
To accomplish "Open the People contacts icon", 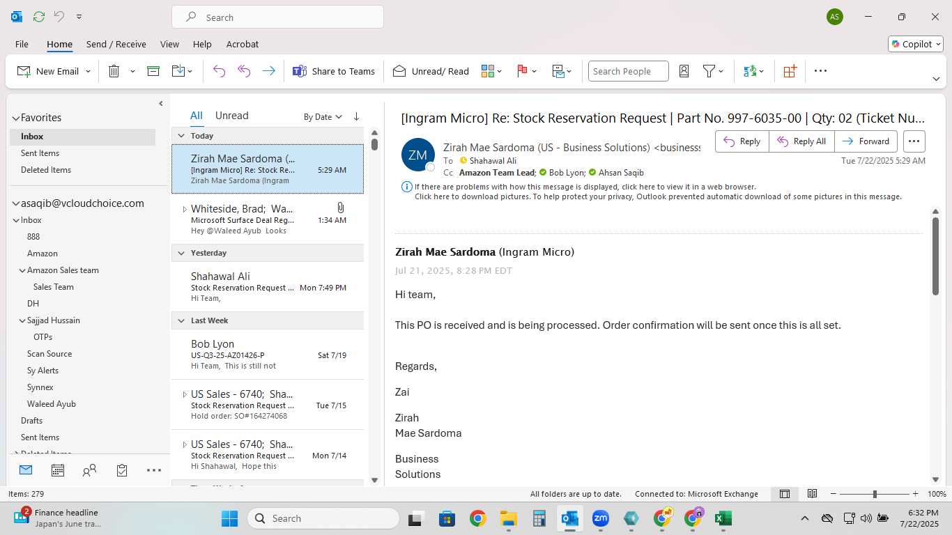I will coord(89,470).
